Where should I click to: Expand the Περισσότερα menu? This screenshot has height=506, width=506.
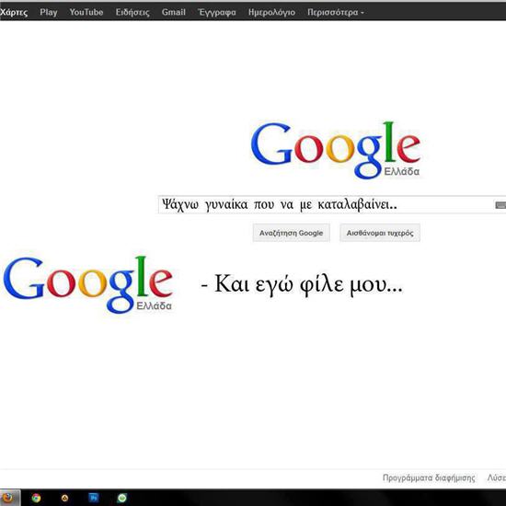[x=336, y=12]
